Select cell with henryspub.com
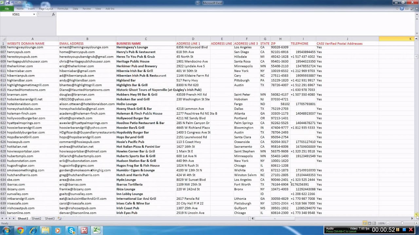Screen dimensions: 419x235 coord(32,52)
